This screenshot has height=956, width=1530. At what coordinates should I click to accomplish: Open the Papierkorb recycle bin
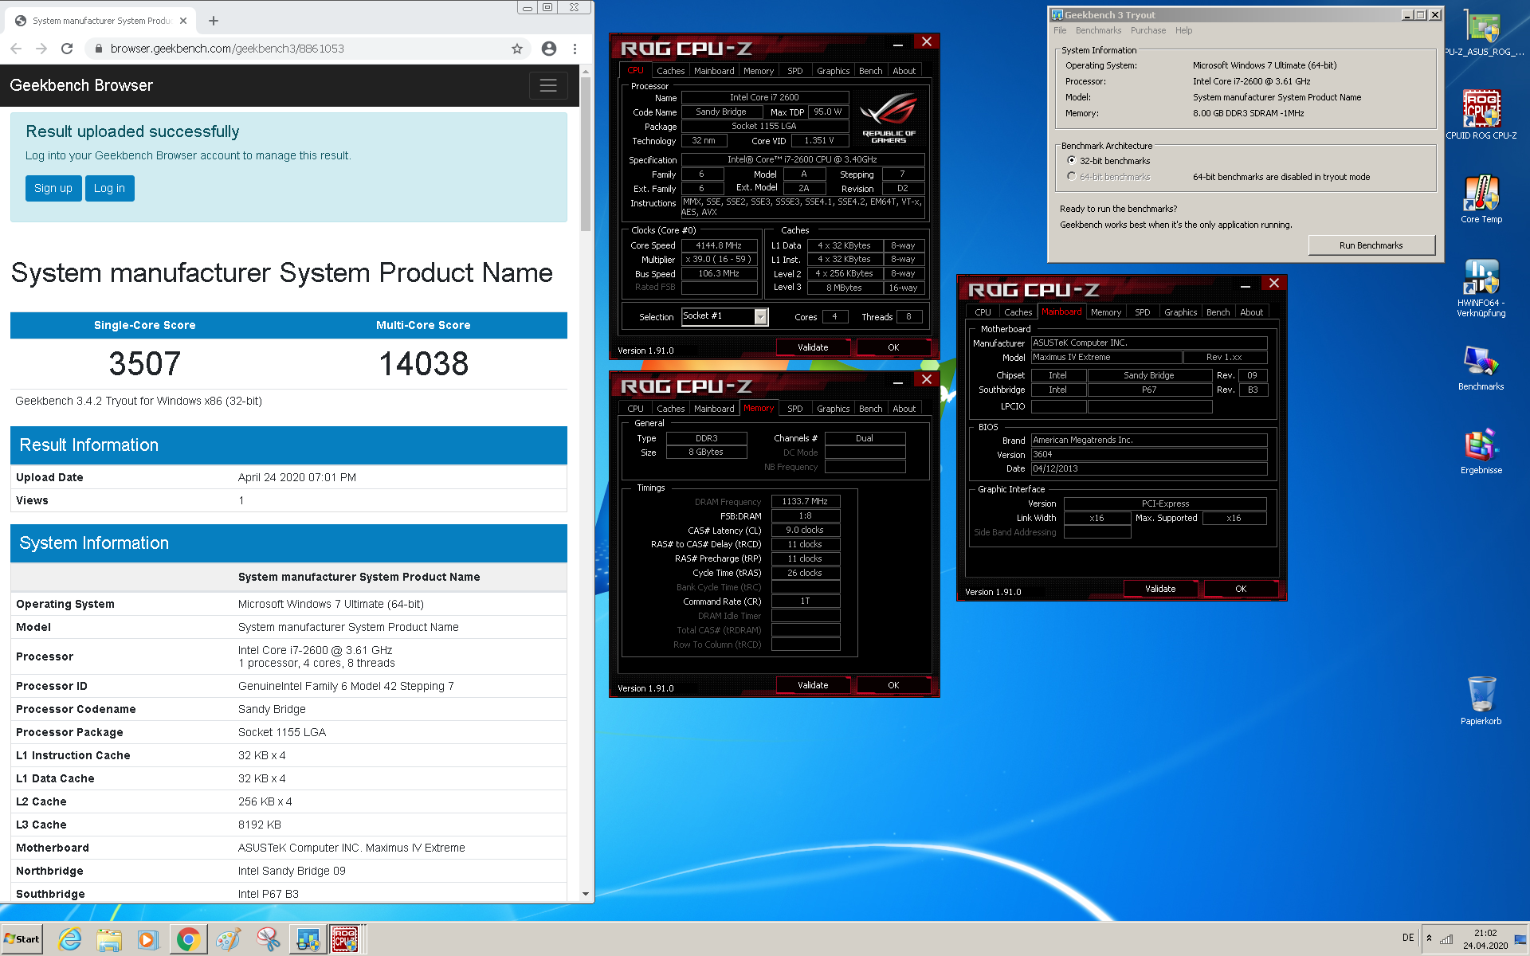click(1481, 700)
